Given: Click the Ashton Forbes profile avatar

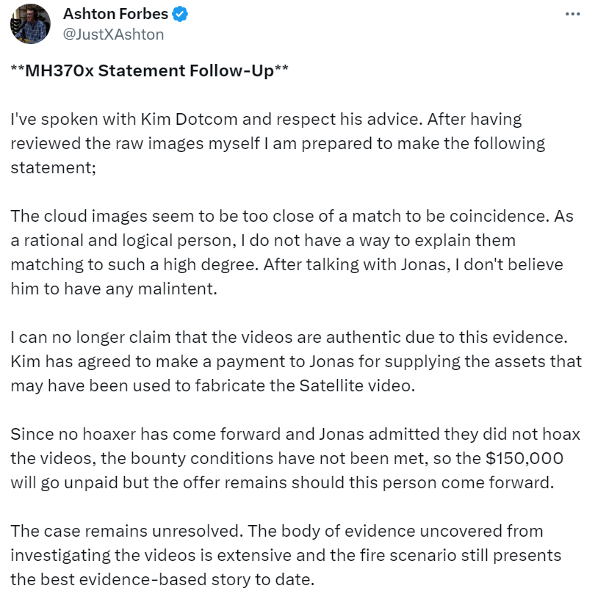Looking at the screenshot, I should point(30,23).
